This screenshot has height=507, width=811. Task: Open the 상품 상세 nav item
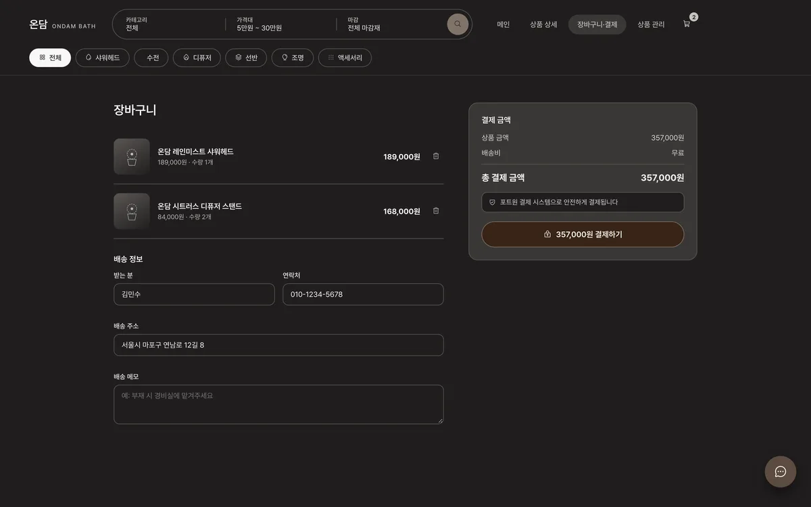coord(543,24)
